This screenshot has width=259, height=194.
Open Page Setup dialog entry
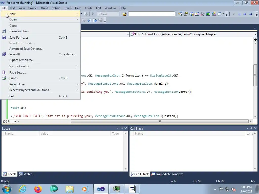click(40, 72)
